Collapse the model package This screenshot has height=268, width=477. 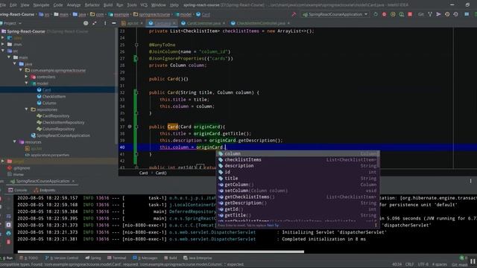coord(26,83)
